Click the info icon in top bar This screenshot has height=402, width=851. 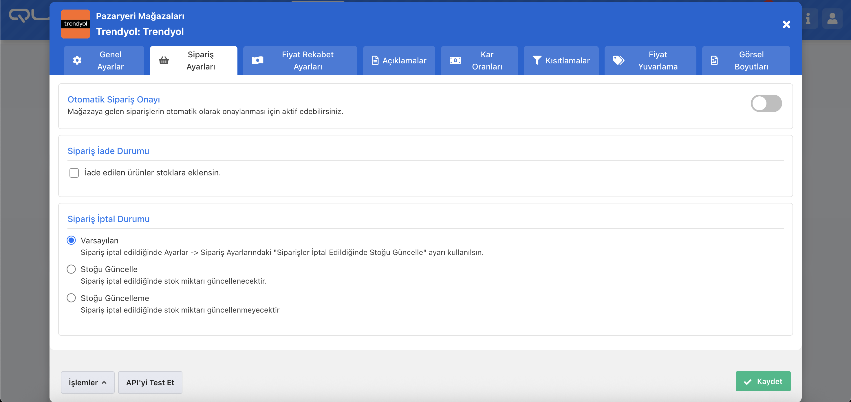pyautogui.click(x=808, y=19)
